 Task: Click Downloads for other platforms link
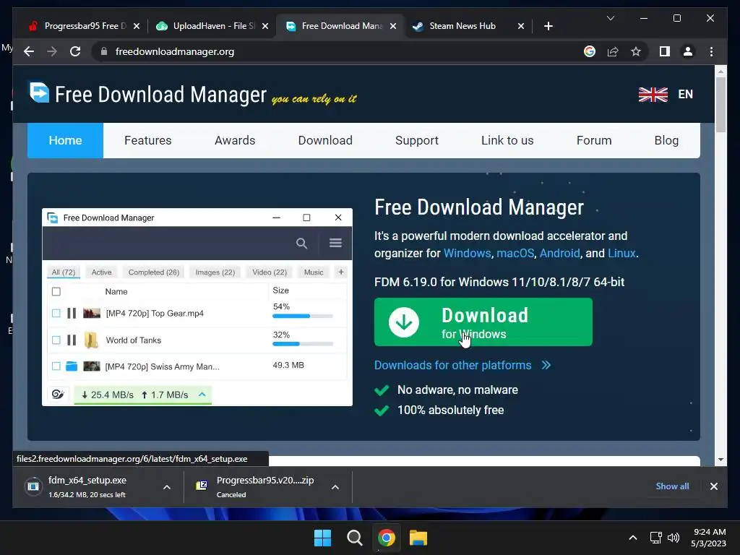pyautogui.click(x=452, y=365)
